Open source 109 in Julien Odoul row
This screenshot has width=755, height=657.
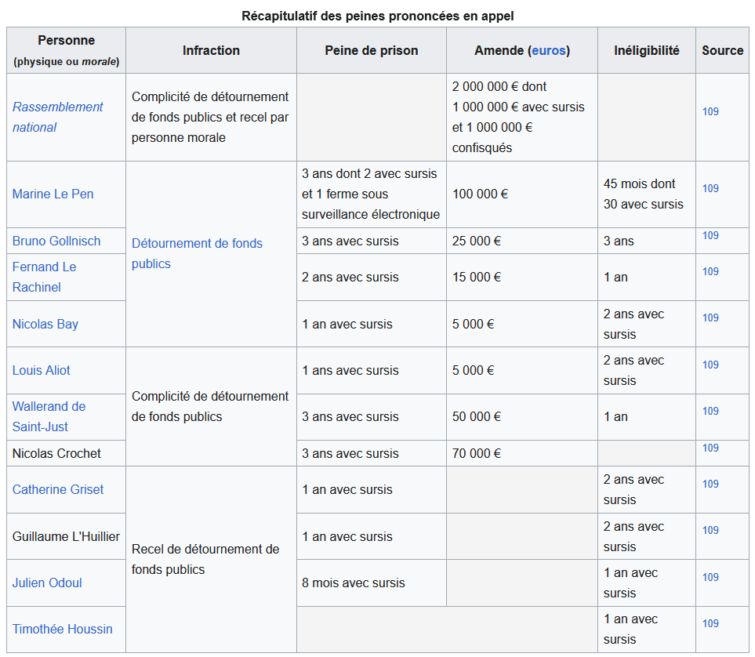click(710, 577)
